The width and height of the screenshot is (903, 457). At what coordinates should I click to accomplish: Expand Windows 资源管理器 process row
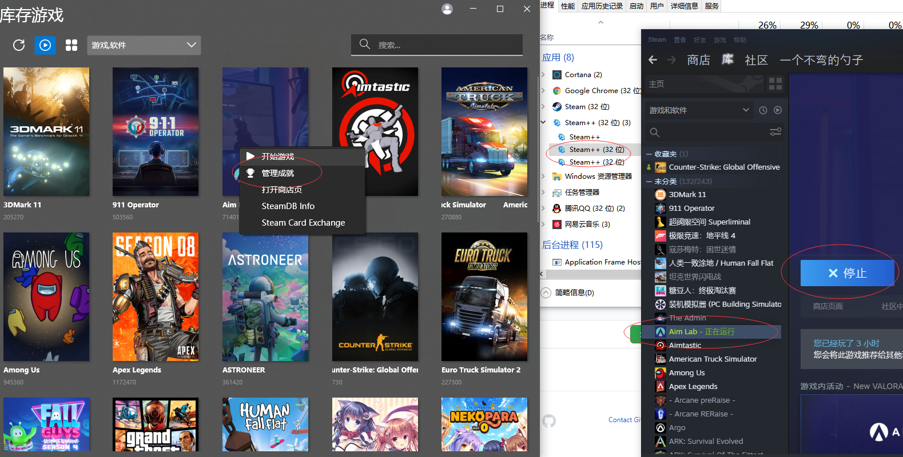tap(543, 177)
